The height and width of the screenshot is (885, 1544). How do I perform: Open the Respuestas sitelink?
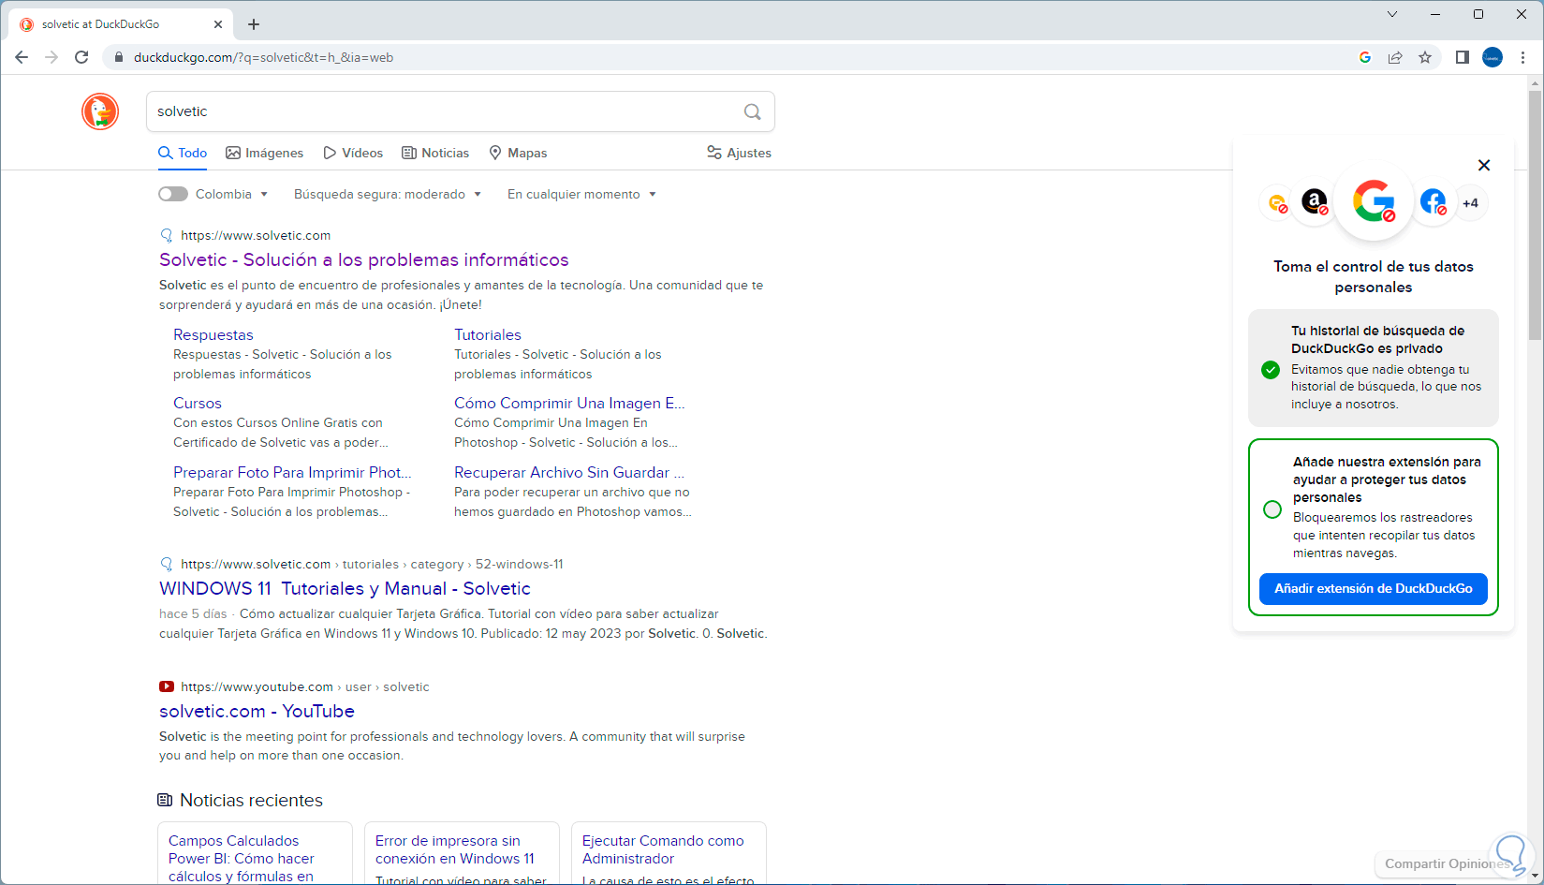pyautogui.click(x=213, y=334)
